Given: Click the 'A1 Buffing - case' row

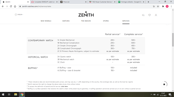Looking at the screenshot, I should [86, 68].
